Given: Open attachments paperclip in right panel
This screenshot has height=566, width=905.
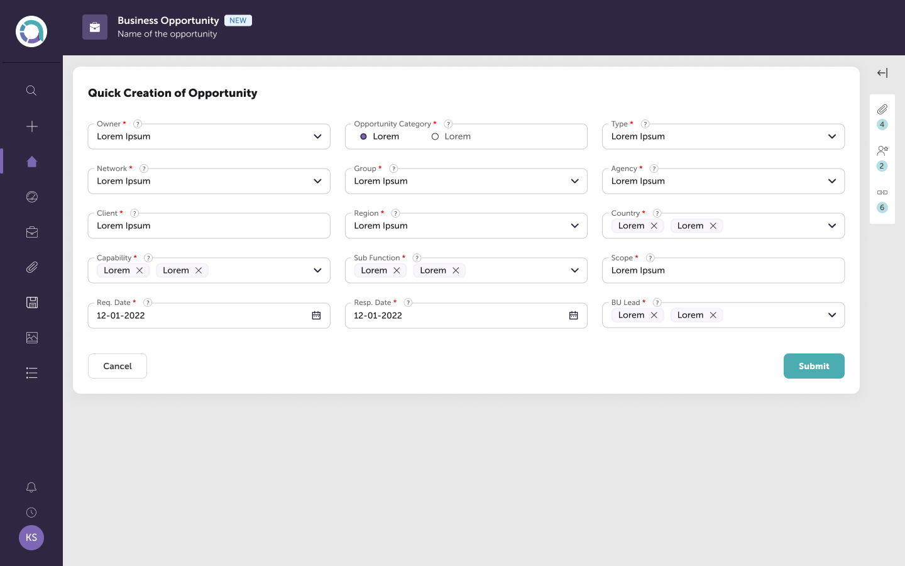Looking at the screenshot, I should pos(882,109).
